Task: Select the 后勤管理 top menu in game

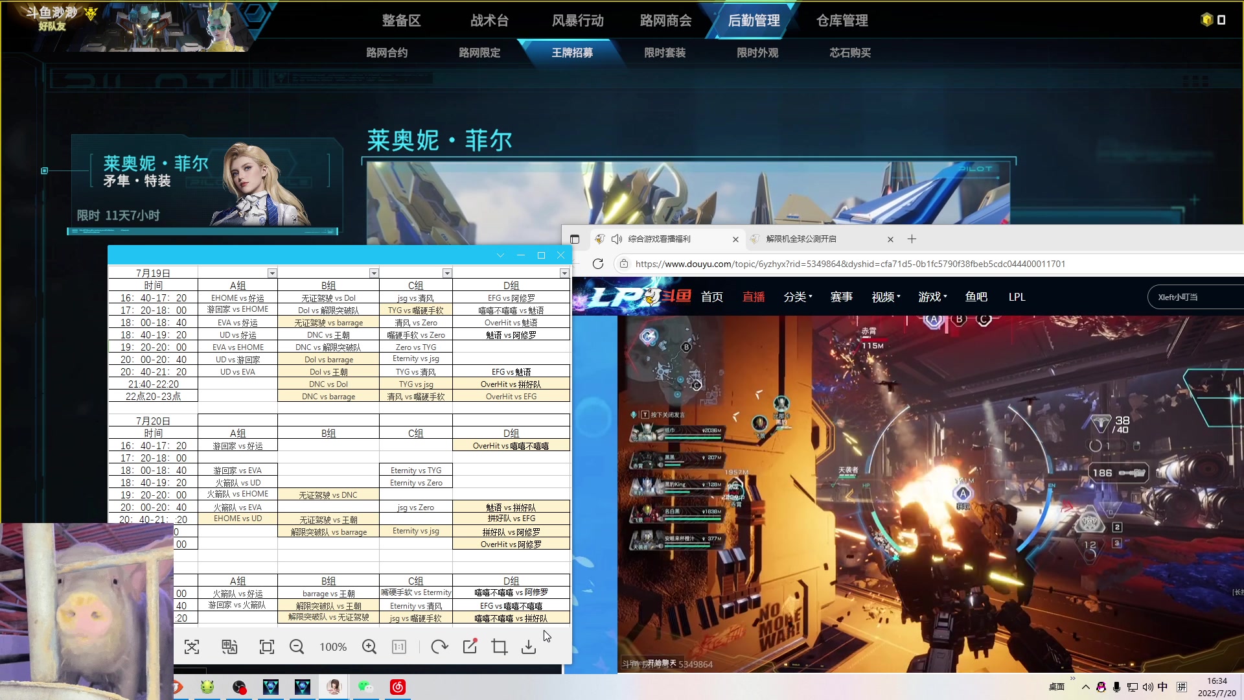Action: click(x=754, y=21)
